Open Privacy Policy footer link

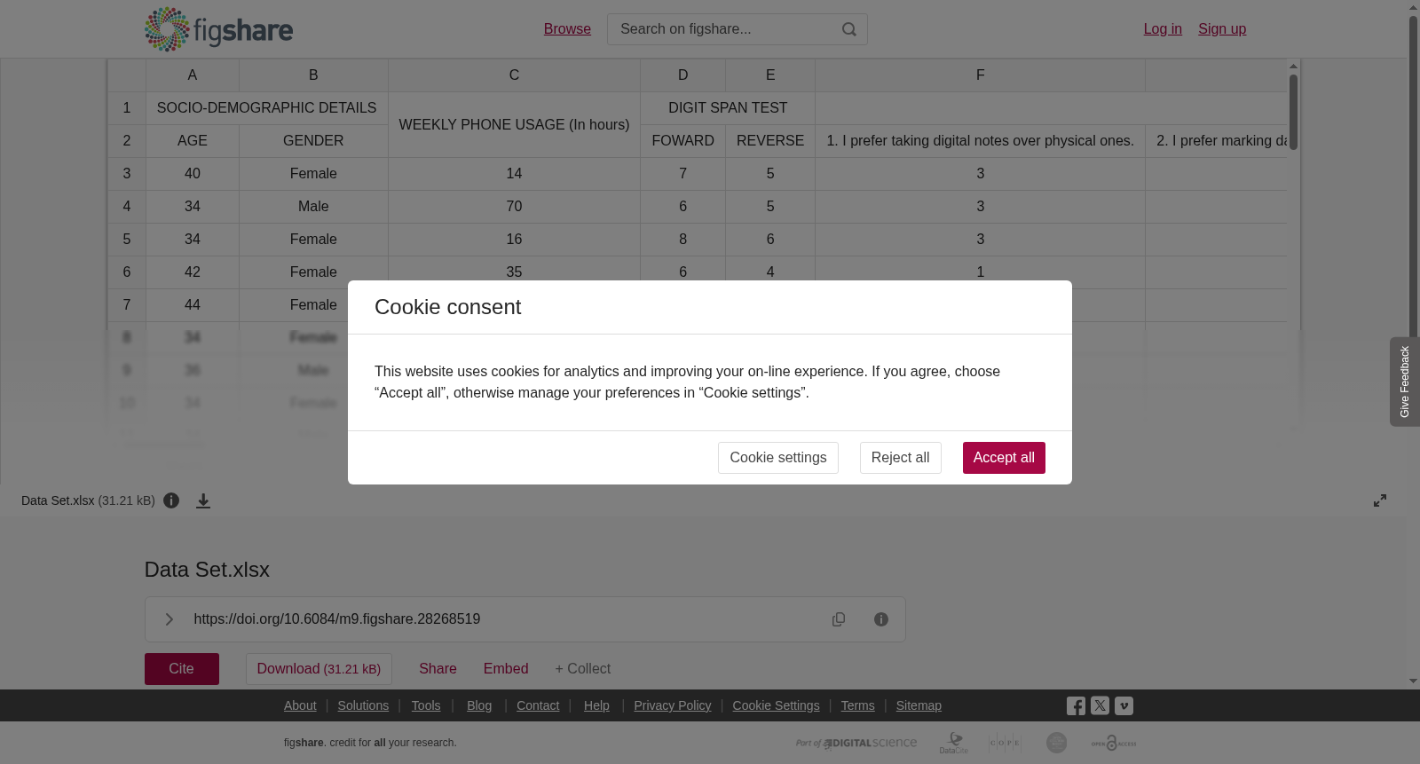673,705
